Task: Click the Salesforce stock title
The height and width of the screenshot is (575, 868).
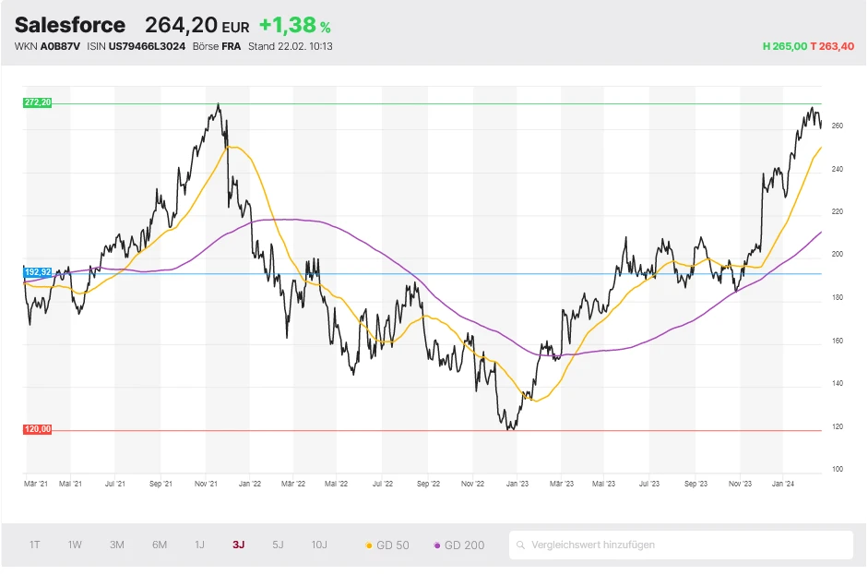Action: tap(70, 25)
